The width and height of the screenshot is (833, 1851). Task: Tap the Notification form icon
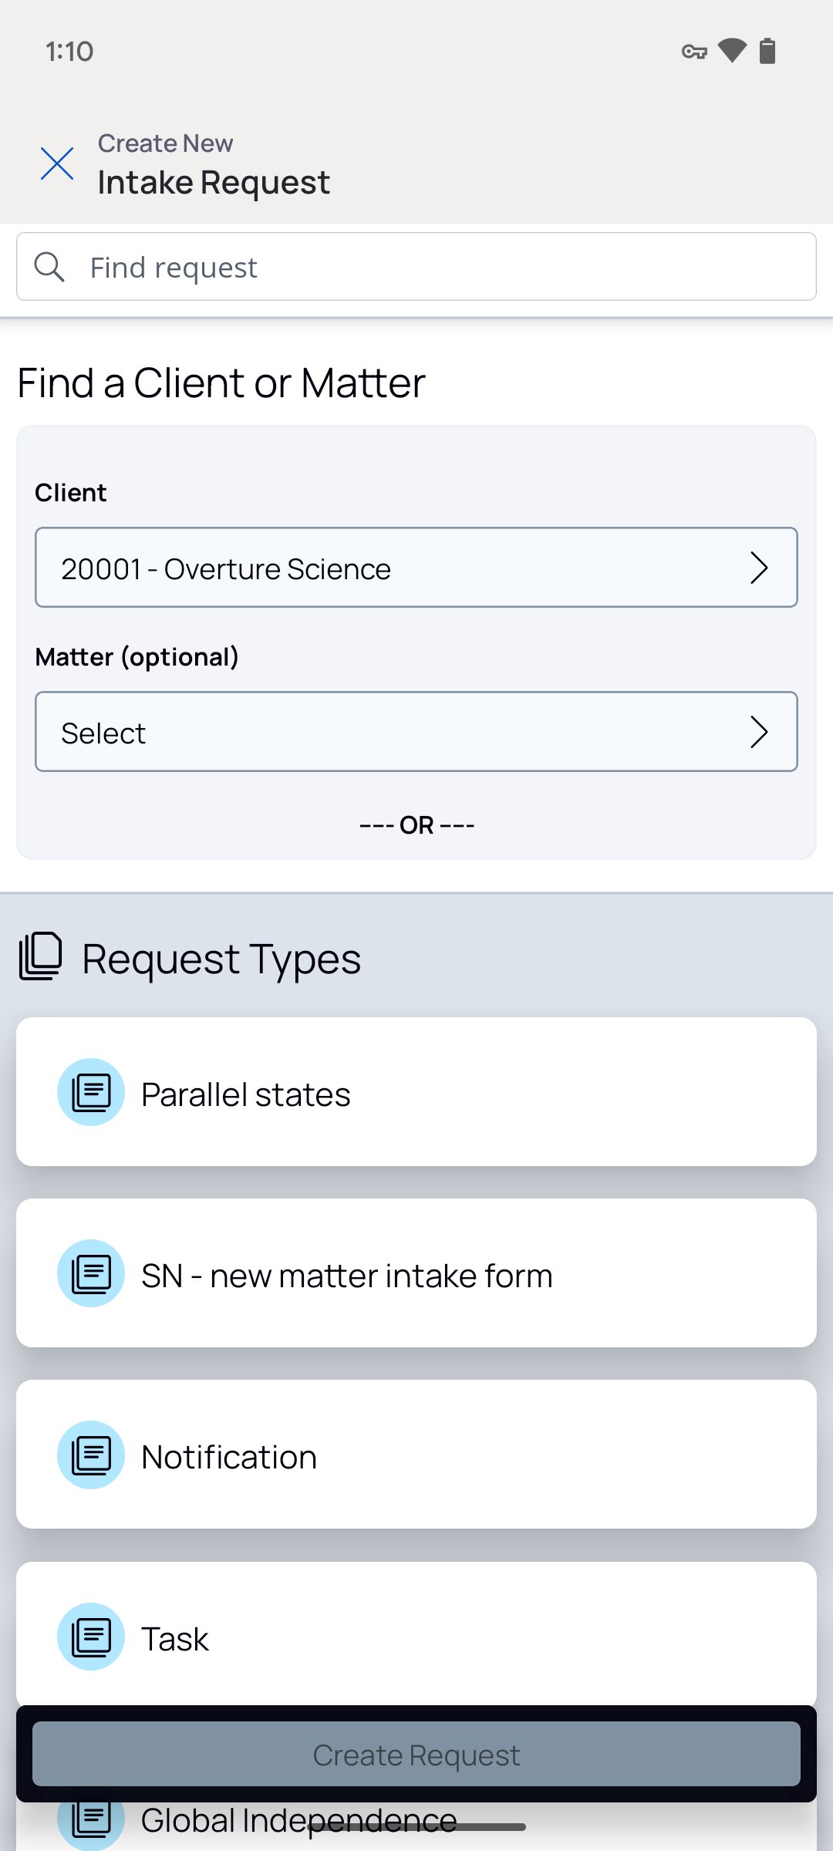[91, 1455]
